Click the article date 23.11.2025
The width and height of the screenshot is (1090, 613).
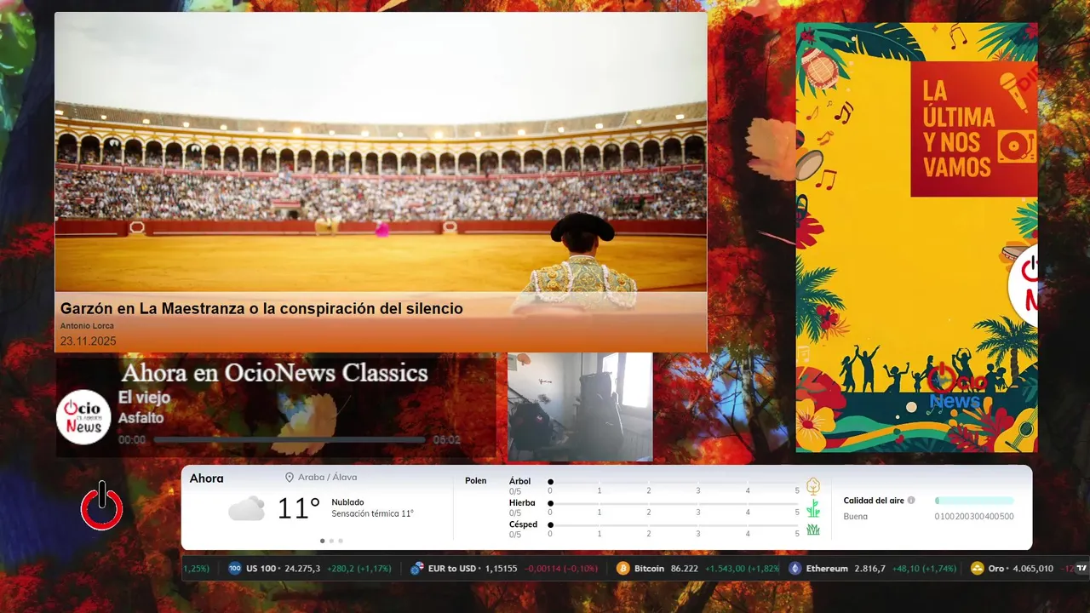pos(88,341)
